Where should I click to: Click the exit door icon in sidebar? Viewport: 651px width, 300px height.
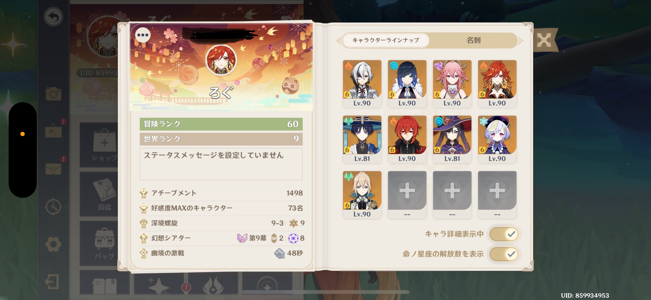(x=52, y=282)
